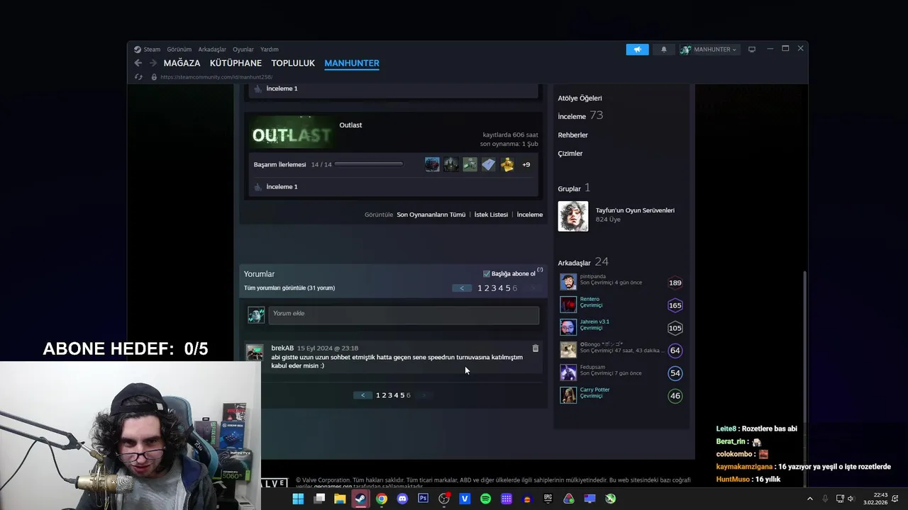Screen dimensions: 908x510
Task: Open the Yardım menu
Action: point(270,50)
